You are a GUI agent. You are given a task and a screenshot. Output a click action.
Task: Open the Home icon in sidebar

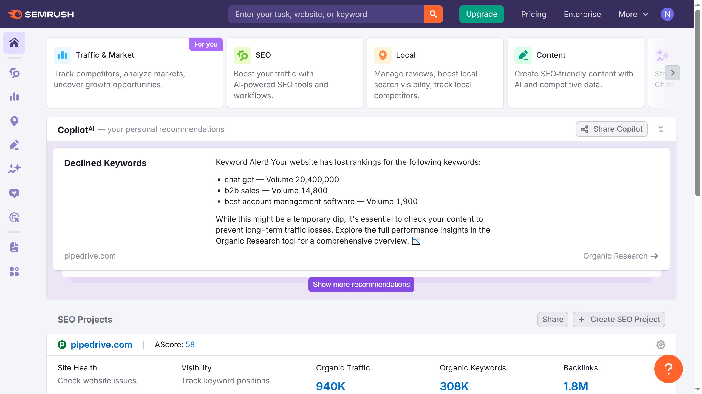(14, 43)
